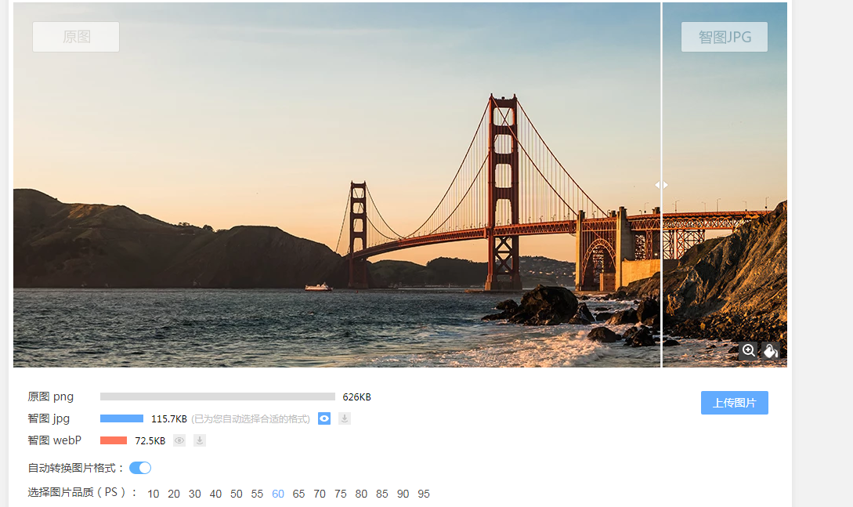This screenshot has width=853, height=507.
Task: Click the 原图 png row label
Action: coord(51,397)
